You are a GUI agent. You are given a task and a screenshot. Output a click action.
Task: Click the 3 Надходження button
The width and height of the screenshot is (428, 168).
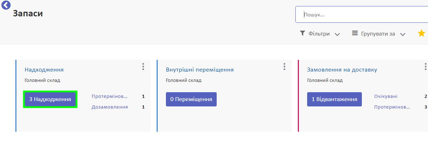pos(50,99)
